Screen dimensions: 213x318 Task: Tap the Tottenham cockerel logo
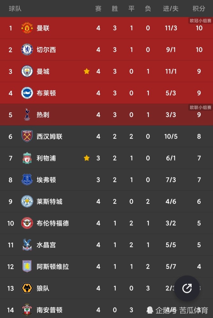pyautogui.click(x=27, y=115)
